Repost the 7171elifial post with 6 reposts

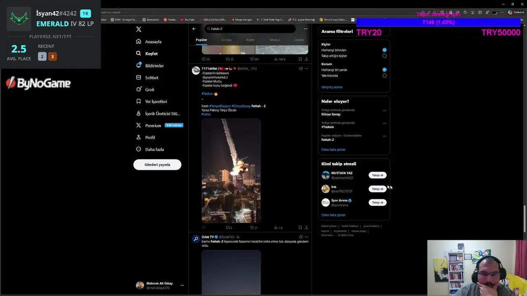click(229, 227)
